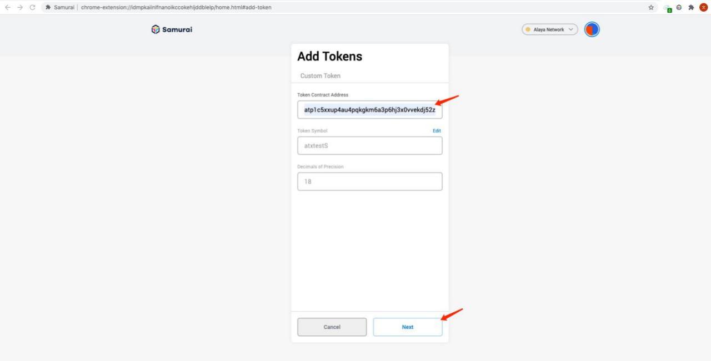
Task: Expand the Alaya Network dropdown
Action: click(550, 29)
